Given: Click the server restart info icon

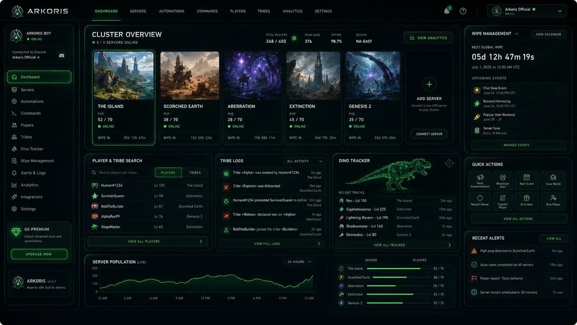Looking at the screenshot, I should [474, 292].
